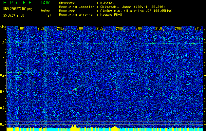Click the 2110 time marker
This screenshot has height=131, width=206.
[x=198, y=28]
